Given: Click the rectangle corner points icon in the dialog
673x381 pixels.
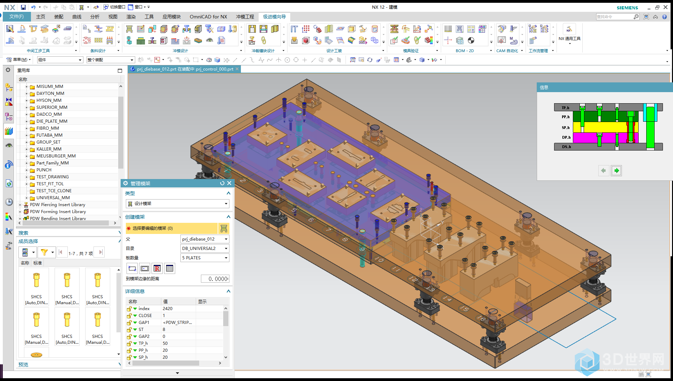Looking at the screenshot, I should click(x=132, y=268).
